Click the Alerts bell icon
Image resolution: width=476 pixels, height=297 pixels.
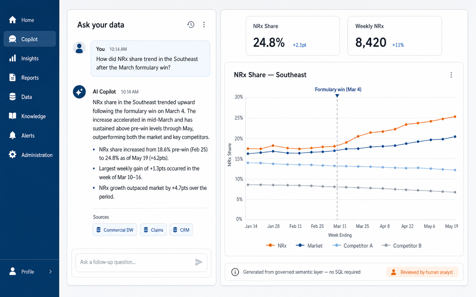13,135
